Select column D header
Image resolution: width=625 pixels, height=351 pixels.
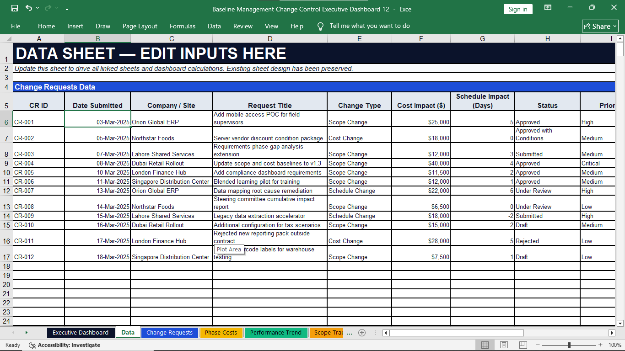tap(270, 39)
